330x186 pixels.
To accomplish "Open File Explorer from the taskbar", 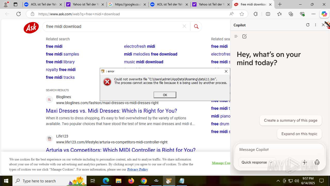I will pos(119,181).
